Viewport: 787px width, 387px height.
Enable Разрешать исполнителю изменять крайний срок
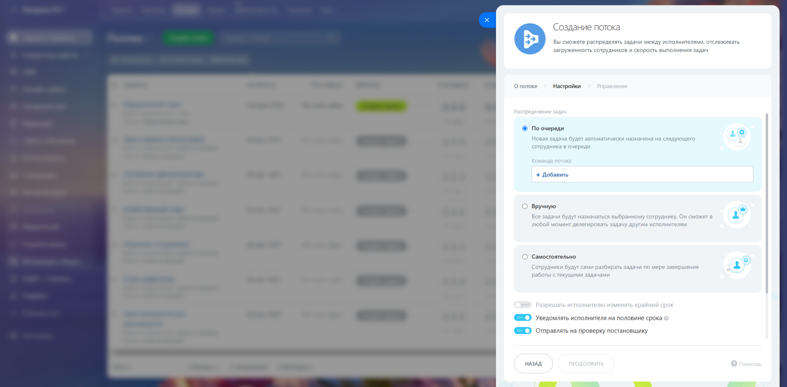pos(523,305)
